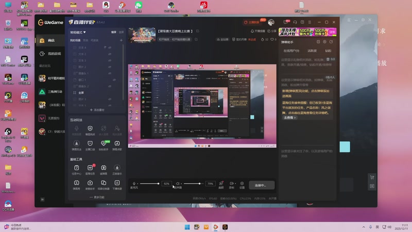
Task: Open the 主播数据 button in the title bar
Action: pyautogui.click(x=252, y=22)
